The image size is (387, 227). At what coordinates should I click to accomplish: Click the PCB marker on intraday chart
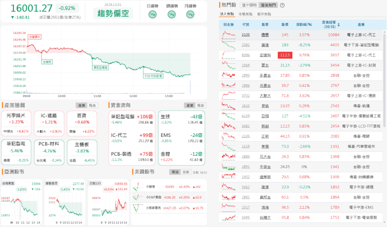(x=153, y=76)
